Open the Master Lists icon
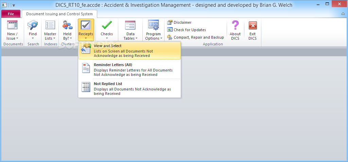 tap(50, 25)
